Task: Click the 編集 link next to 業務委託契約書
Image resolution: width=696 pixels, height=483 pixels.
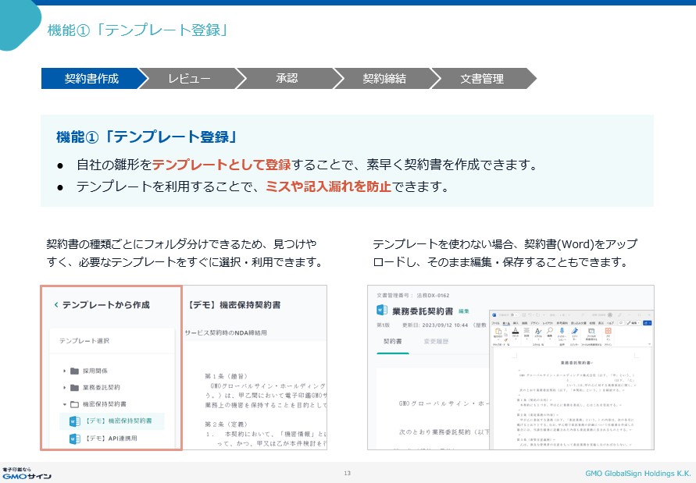Action: (463, 311)
